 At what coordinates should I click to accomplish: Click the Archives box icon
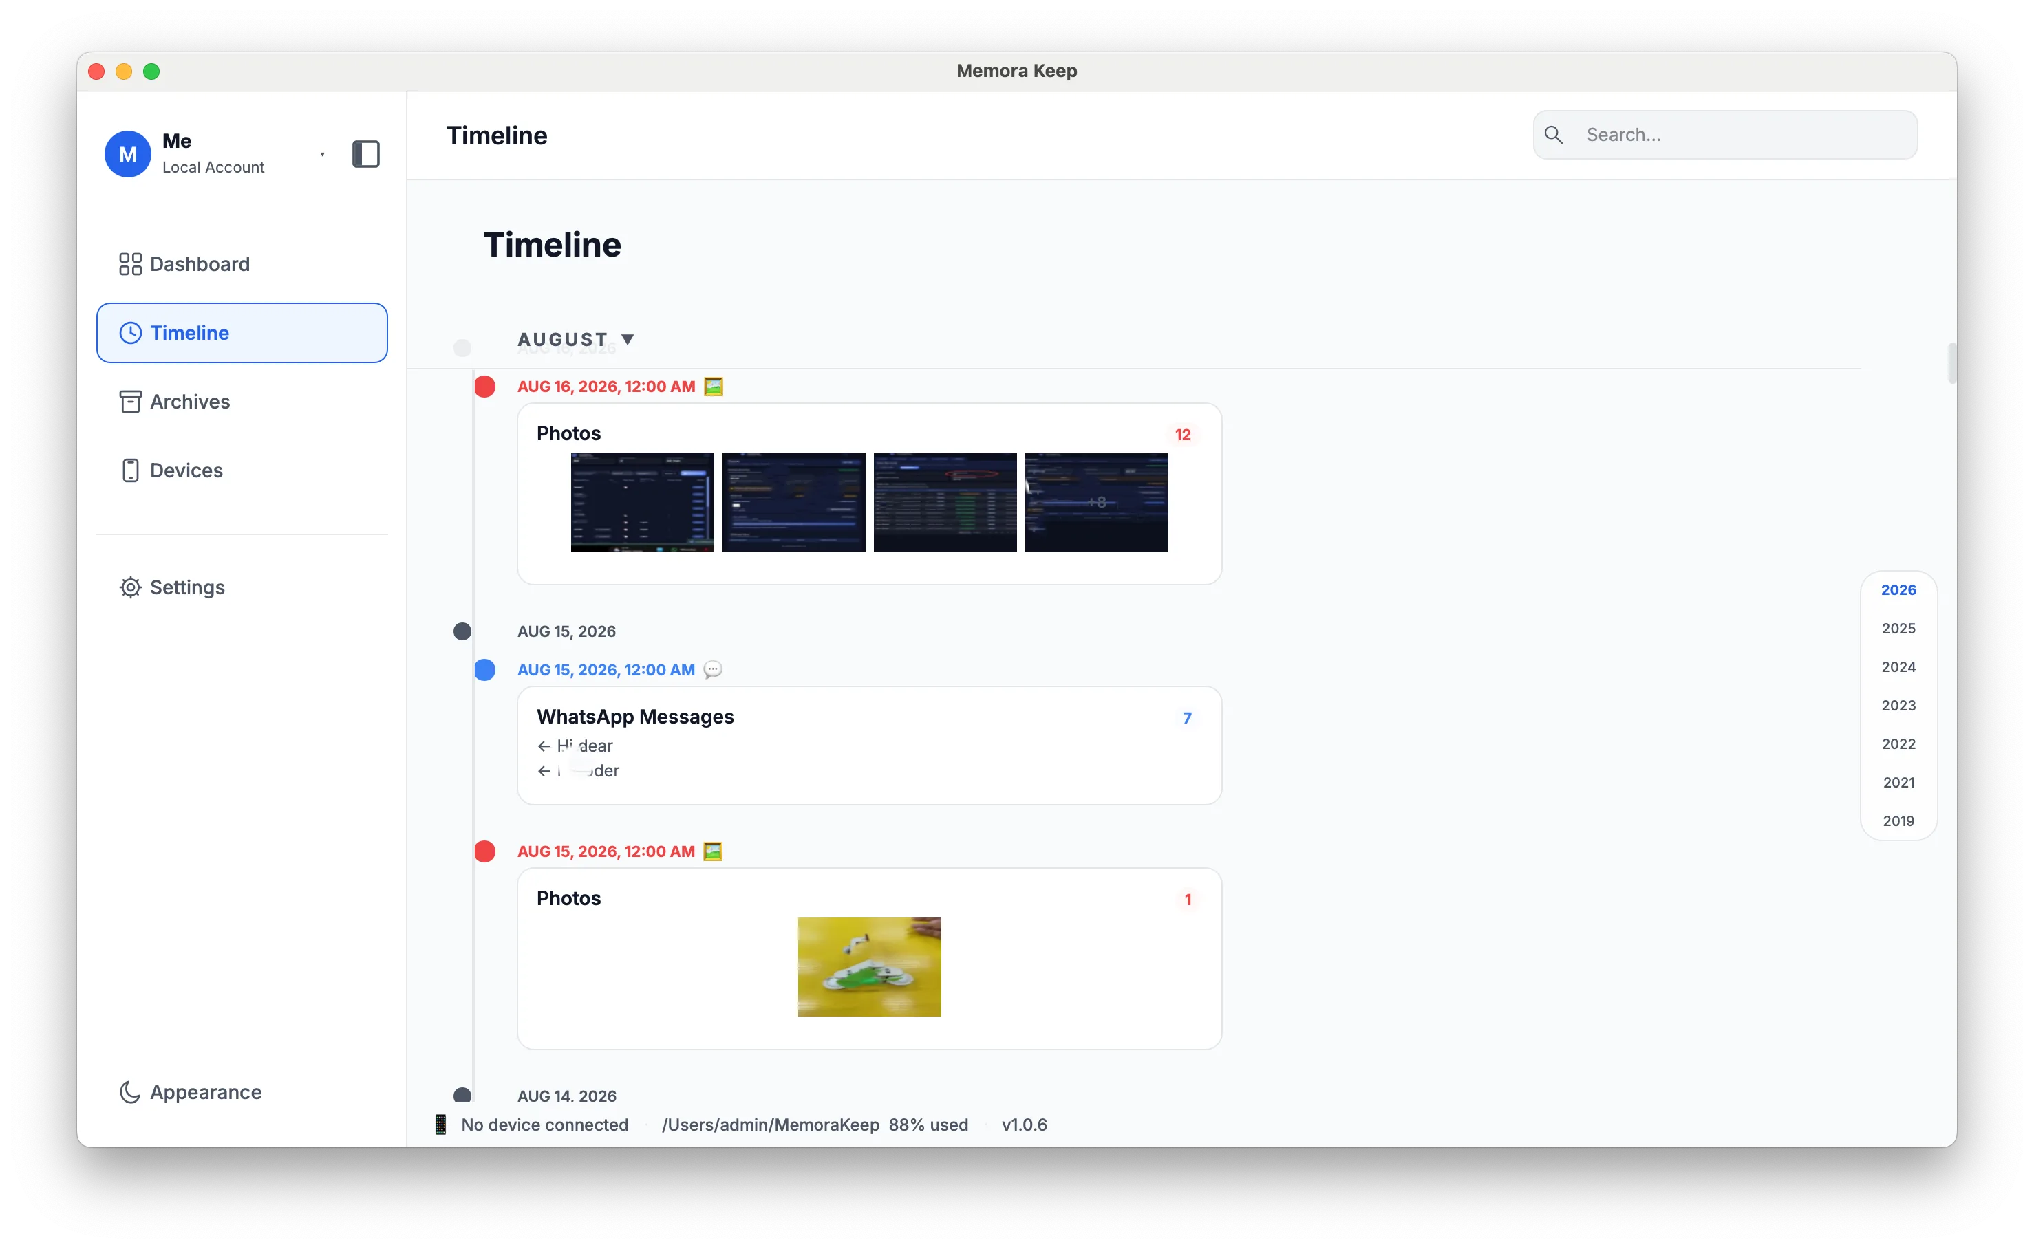tap(130, 402)
